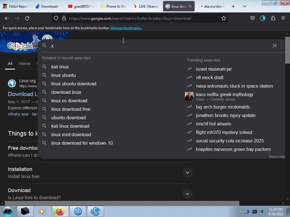Choose suggestion 'ubuntu download'
The height and width of the screenshot is (217, 290).
pyautogui.click(x=69, y=118)
